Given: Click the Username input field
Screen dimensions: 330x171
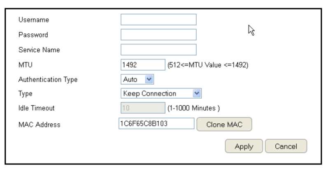Looking at the screenshot, I should tap(158, 20).
